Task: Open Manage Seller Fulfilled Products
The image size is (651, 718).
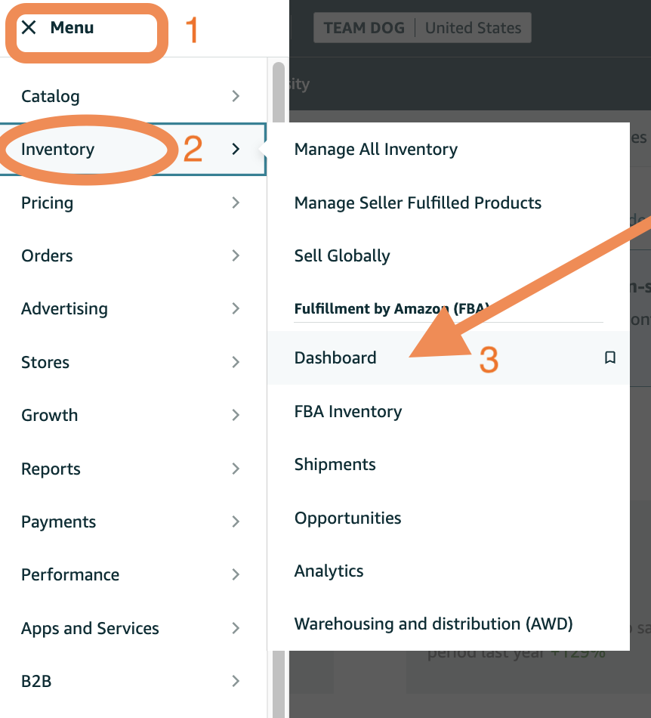Action: [418, 203]
